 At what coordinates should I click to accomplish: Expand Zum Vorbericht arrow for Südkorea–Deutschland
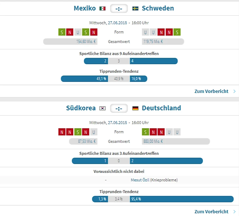(x=234, y=212)
